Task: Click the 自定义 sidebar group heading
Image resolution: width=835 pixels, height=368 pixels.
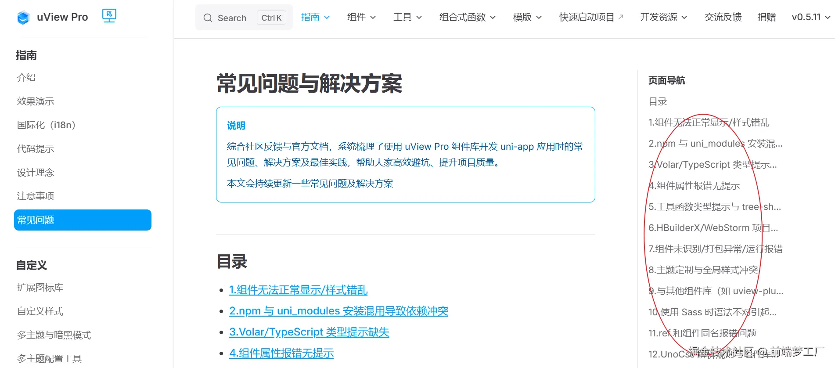Action: pos(31,265)
